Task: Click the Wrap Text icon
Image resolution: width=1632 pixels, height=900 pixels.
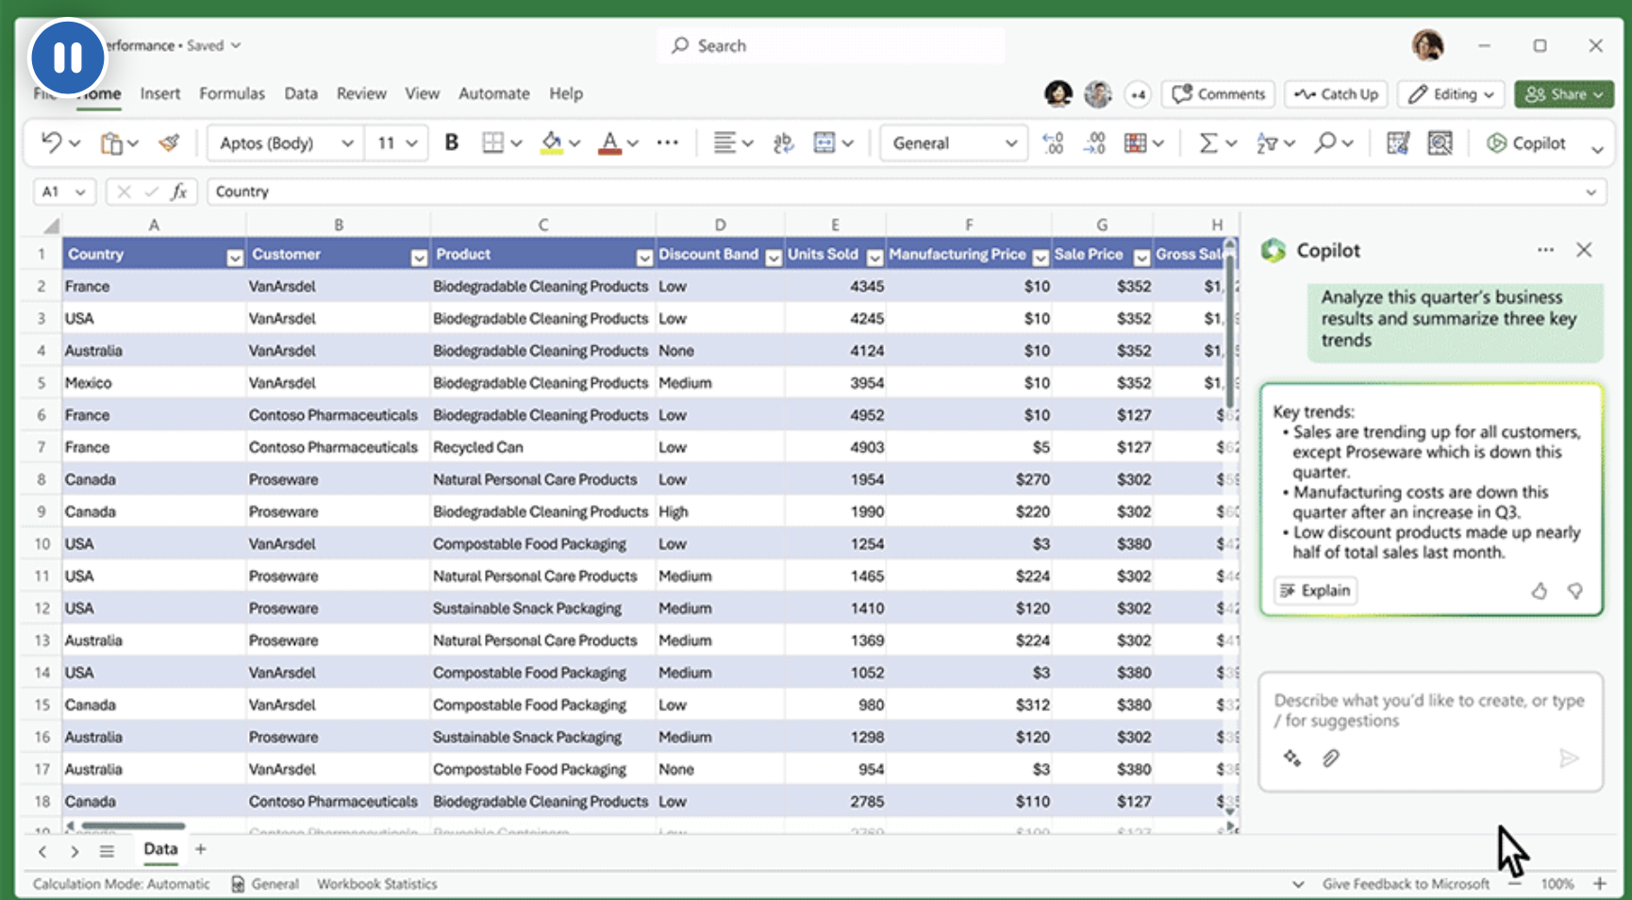Action: [783, 142]
